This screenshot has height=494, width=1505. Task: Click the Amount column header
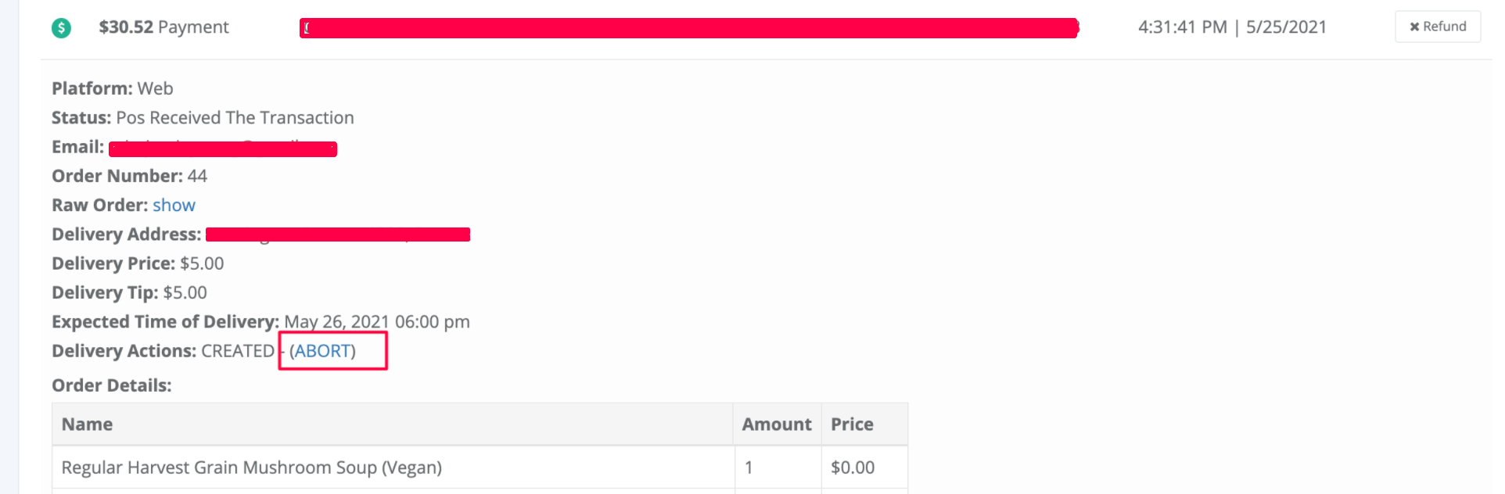[777, 424]
